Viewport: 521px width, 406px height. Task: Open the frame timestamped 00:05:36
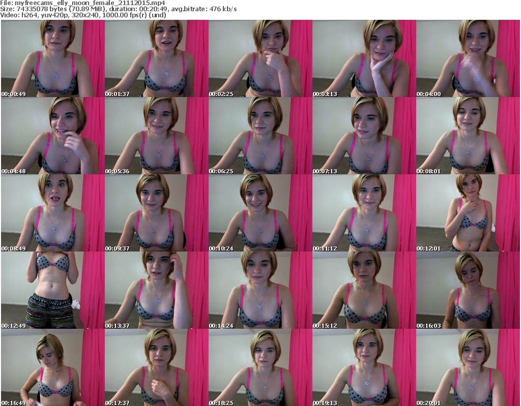pyautogui.click(x=156, y=136)
